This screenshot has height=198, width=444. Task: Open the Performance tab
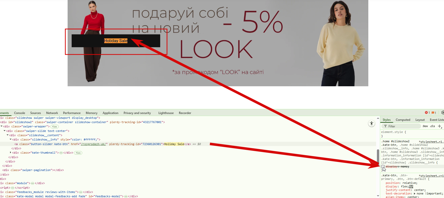pyautogui.click(x=72, y=113)
